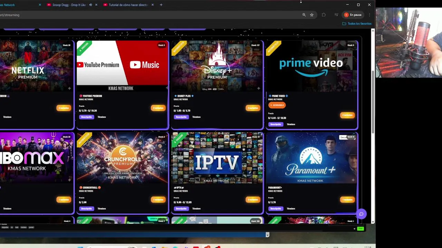Close the Kmas Network tab

pos(40,5)
